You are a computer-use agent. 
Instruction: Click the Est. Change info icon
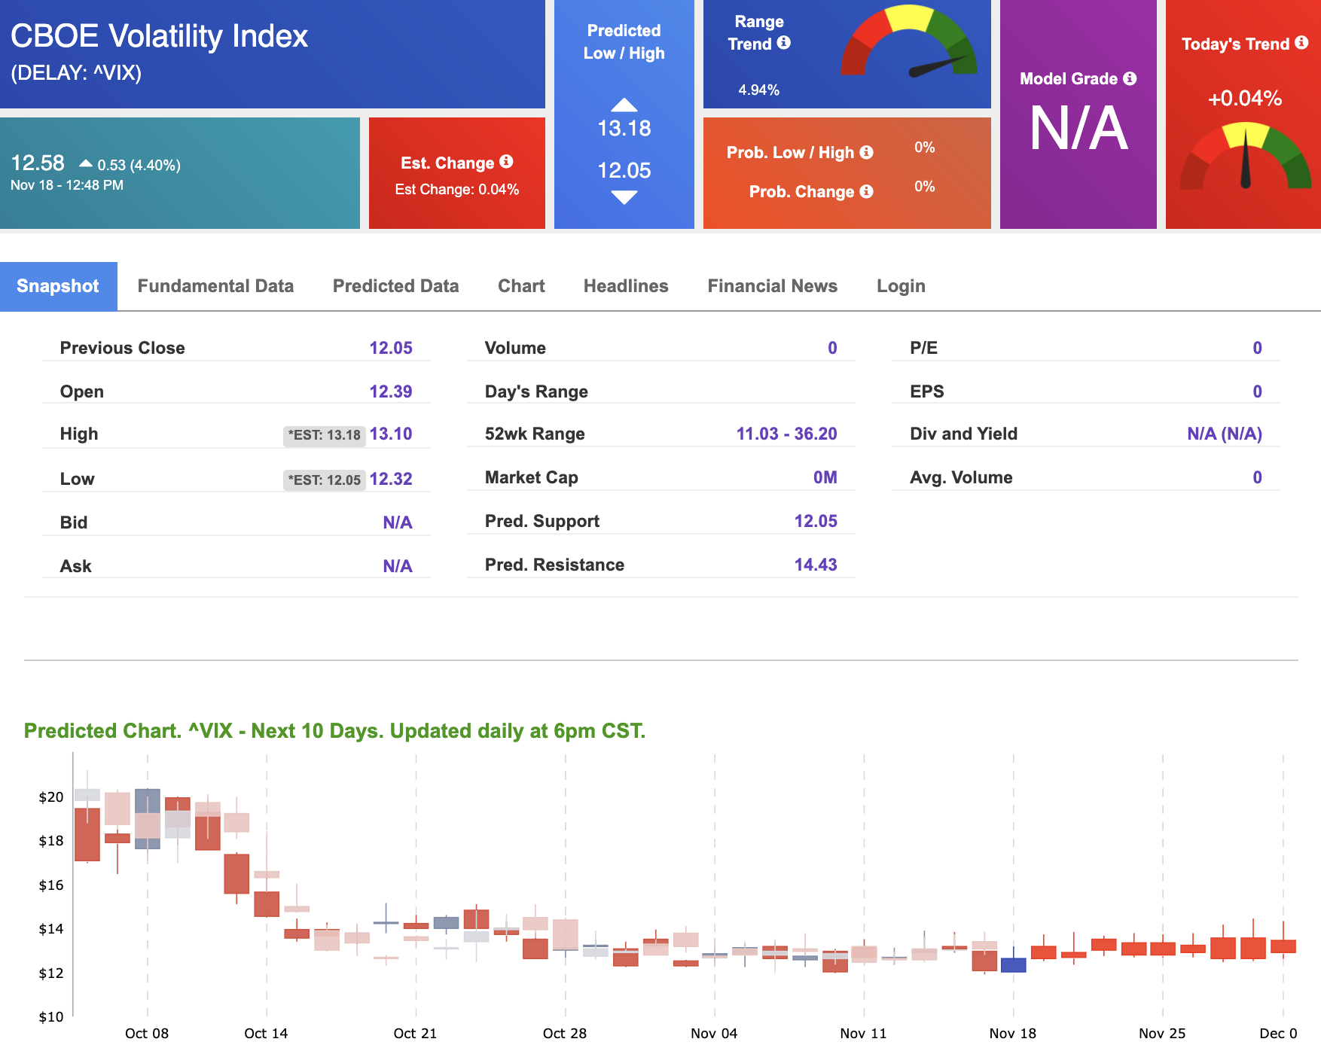click(506, 162)
